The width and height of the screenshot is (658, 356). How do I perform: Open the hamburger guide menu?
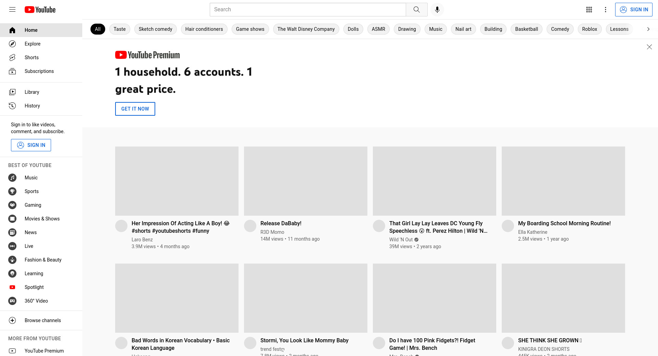[x=12, y=10]
